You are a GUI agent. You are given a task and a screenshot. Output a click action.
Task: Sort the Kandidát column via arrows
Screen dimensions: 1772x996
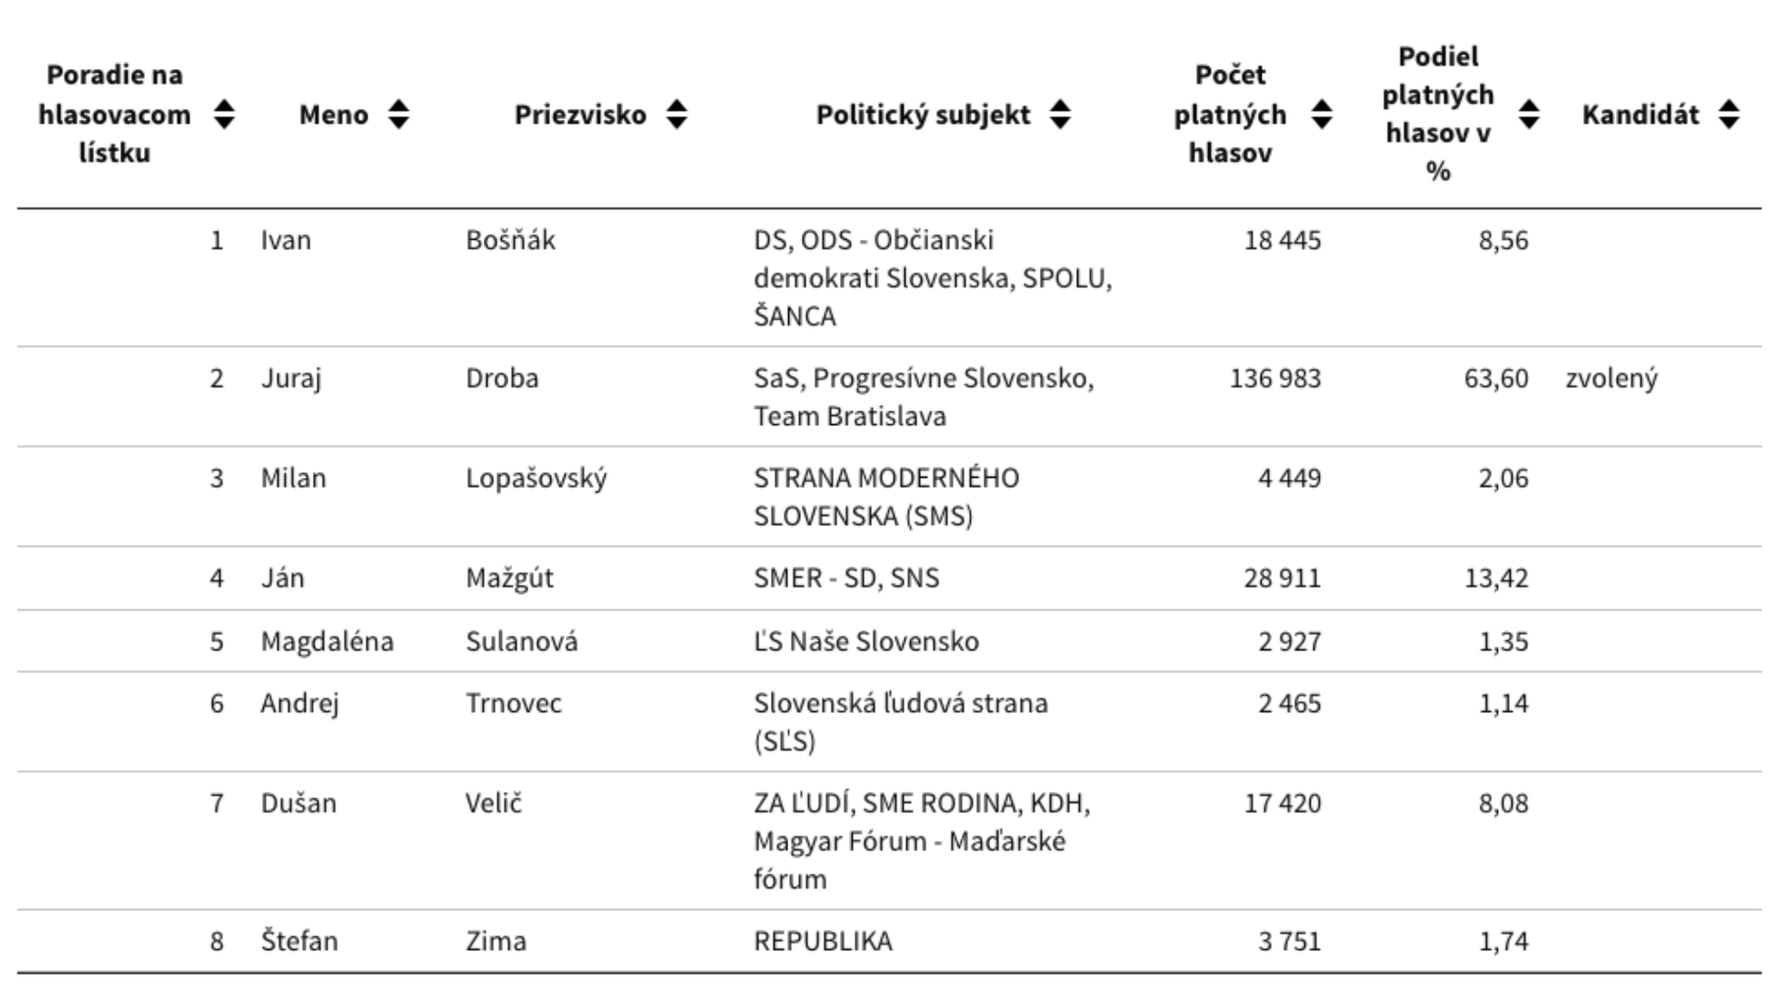click(x=1729, y=114)
